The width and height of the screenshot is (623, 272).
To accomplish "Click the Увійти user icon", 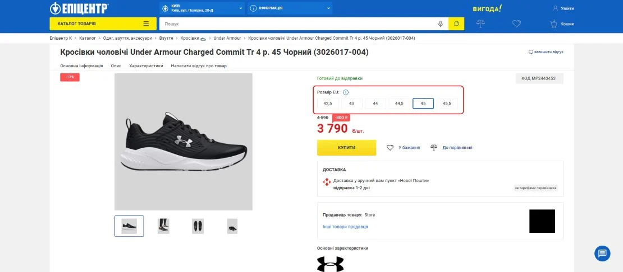I will tap(556, 8).
